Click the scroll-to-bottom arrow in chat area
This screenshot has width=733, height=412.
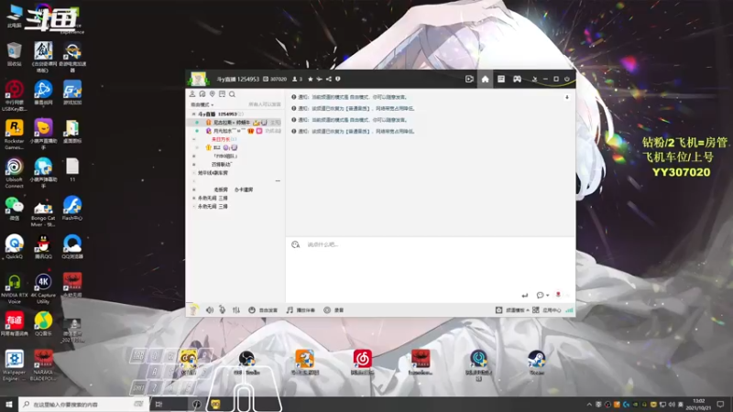[567, 98]
